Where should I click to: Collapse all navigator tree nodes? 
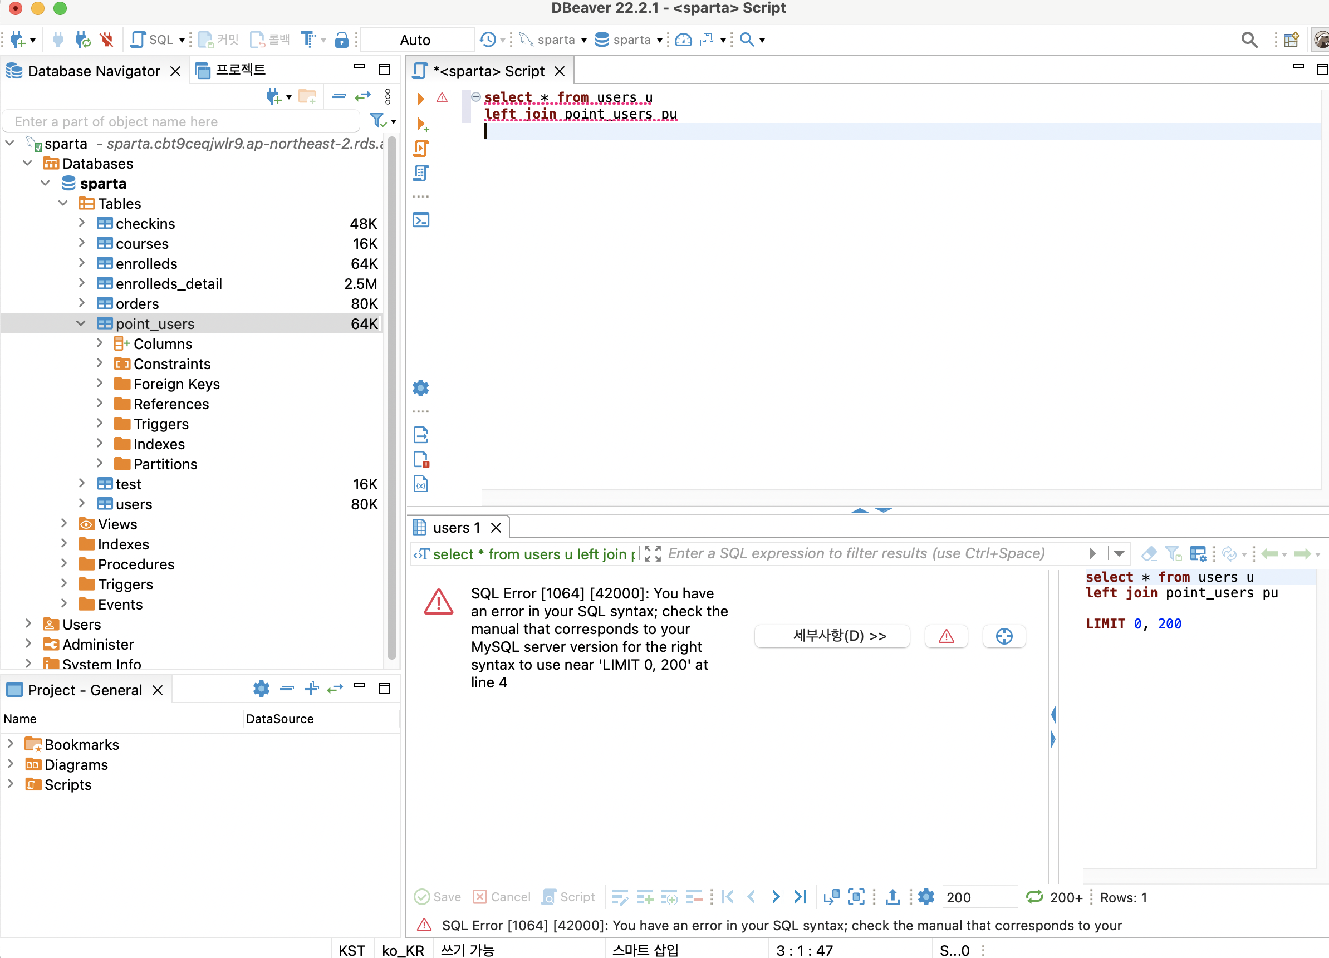click(x=339, y=97)
